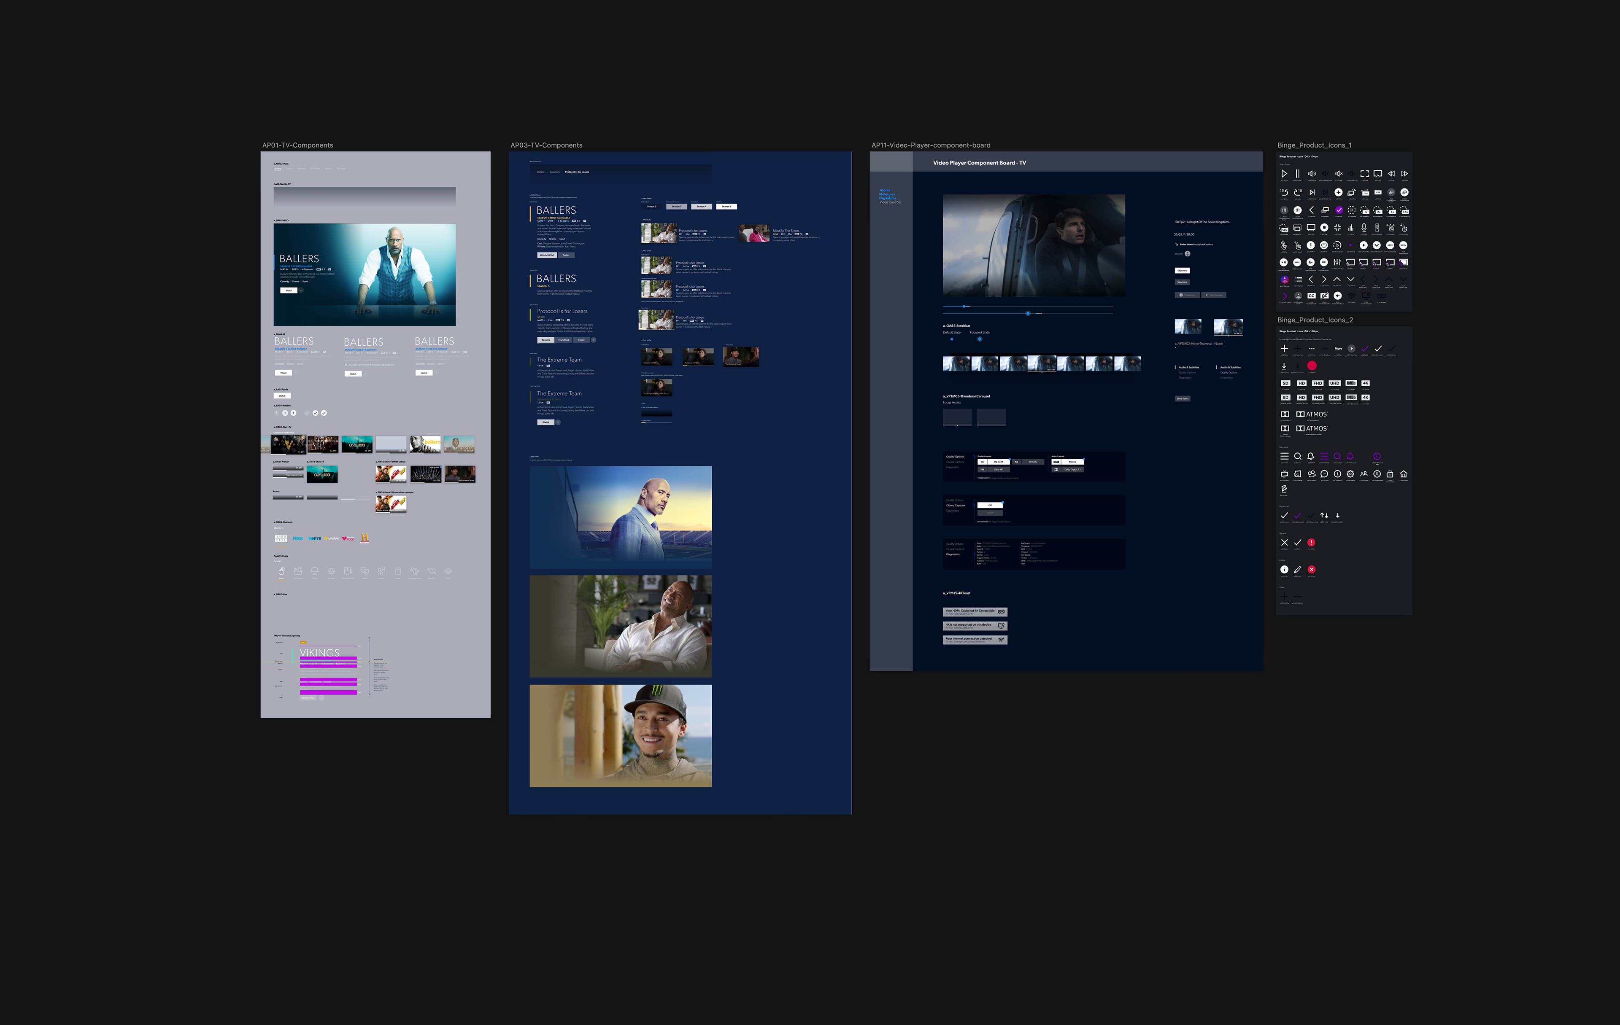The height and width of the screenshot is (1025, 1620).
Task: Select the purple My Account avatar icon
Action: [x=1377, y=456]
